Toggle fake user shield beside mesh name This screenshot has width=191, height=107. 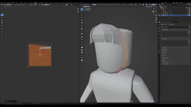[x=190, y=27]
